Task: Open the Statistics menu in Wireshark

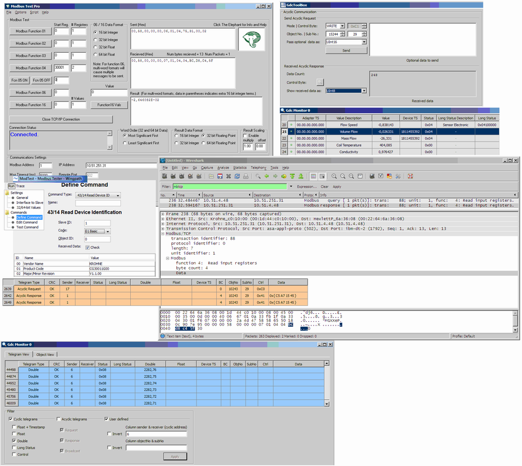Action: pyautogui.click(x=240, y=167)
